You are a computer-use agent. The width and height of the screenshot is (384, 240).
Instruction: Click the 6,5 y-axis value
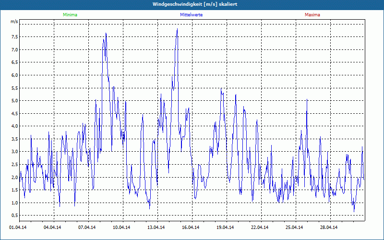15,62
